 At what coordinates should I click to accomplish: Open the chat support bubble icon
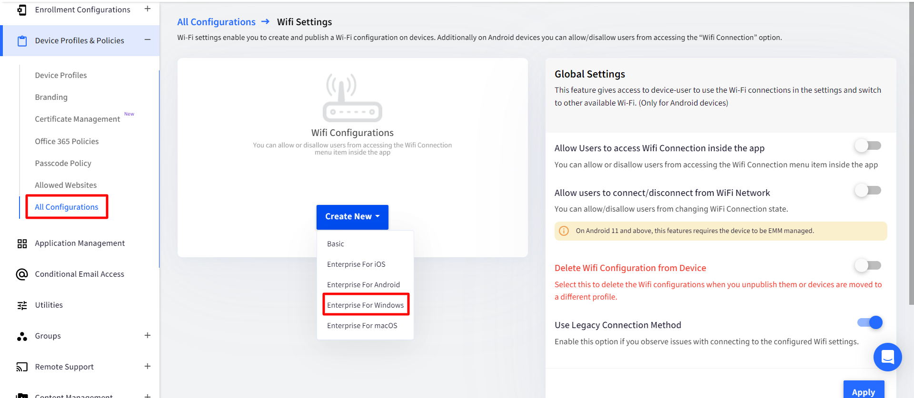pyautogui.click(x=887, y=357)
